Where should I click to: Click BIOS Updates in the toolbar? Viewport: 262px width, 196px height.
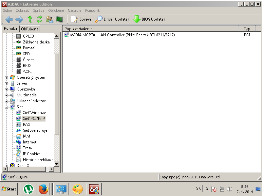[149, 19]
